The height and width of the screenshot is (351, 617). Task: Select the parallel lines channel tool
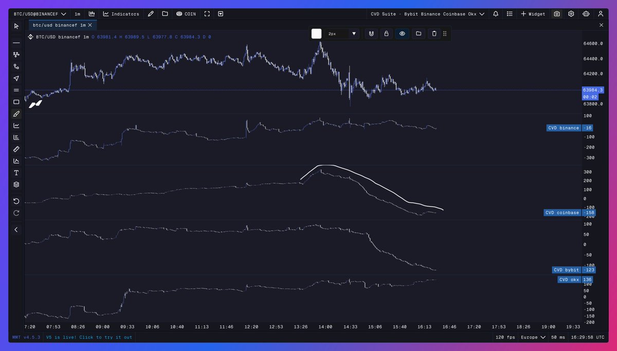[16, 90]
